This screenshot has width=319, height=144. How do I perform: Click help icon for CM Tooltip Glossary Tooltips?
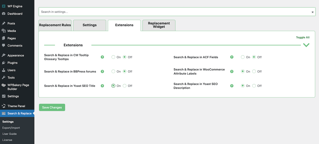pyautogui.click(x=102, y=57)
